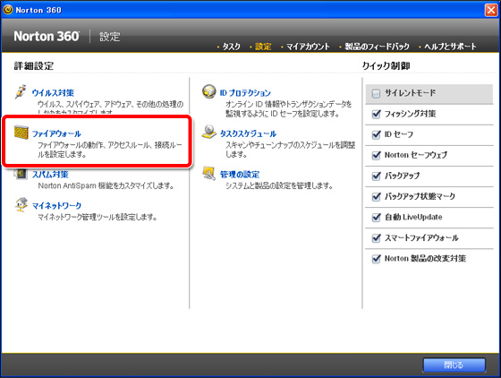Click the タスクスケジュール icon
This screenshot has height=378, width=501.
(209, 132)
